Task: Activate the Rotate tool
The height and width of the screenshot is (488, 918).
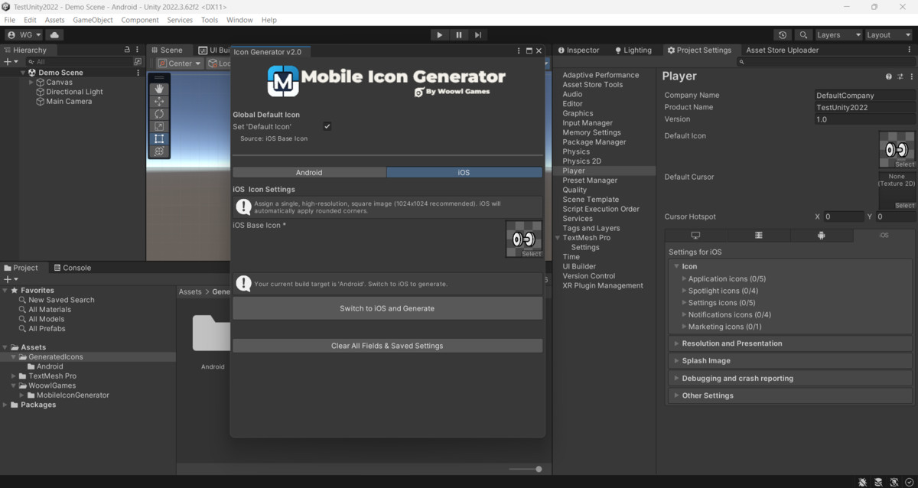Action: pyautogui.click(x=159, y=113)
